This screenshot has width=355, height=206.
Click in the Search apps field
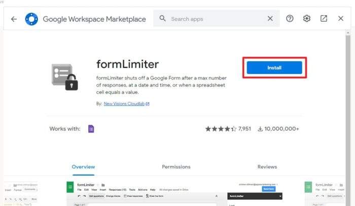click(217, 19)
